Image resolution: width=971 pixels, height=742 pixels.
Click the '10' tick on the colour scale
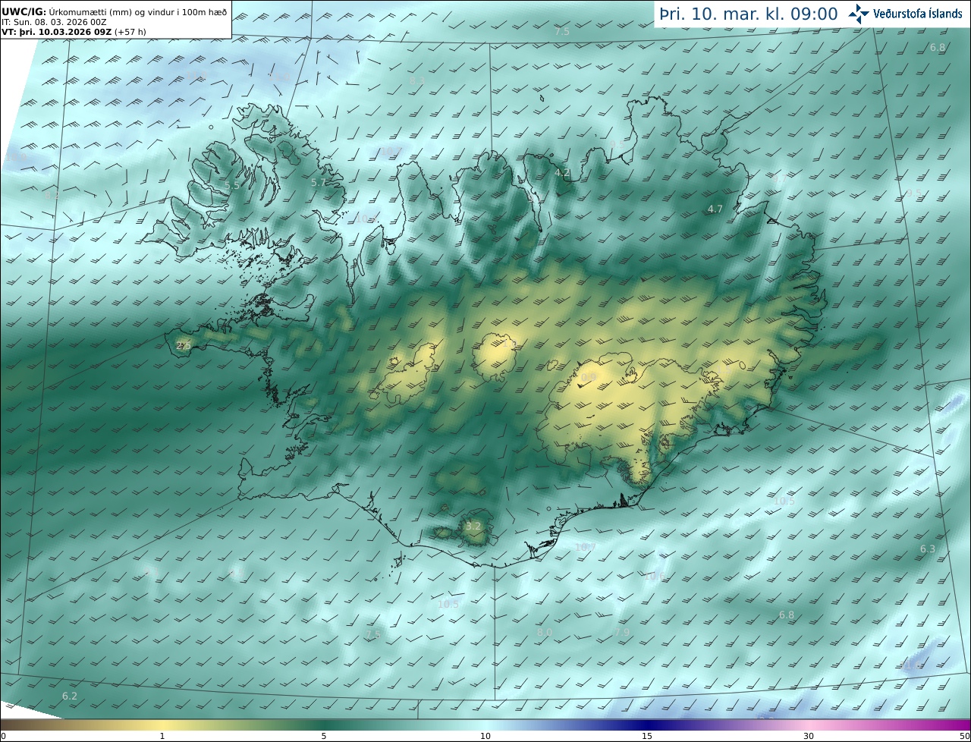tap(485, 736)
